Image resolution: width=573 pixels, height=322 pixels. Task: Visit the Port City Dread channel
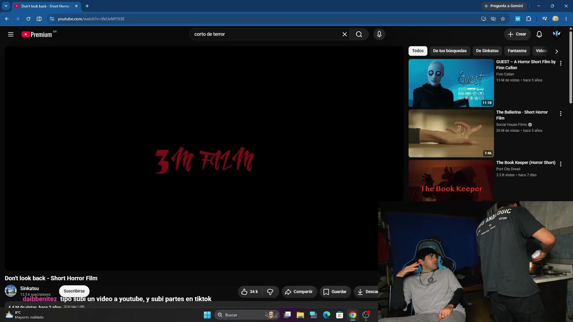508,169
